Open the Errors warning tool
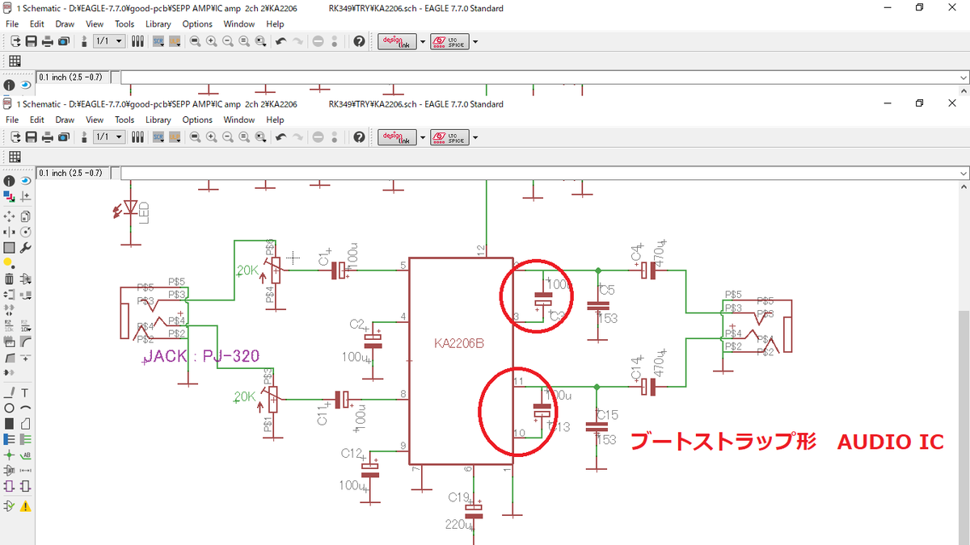 [x=25, y=506]
